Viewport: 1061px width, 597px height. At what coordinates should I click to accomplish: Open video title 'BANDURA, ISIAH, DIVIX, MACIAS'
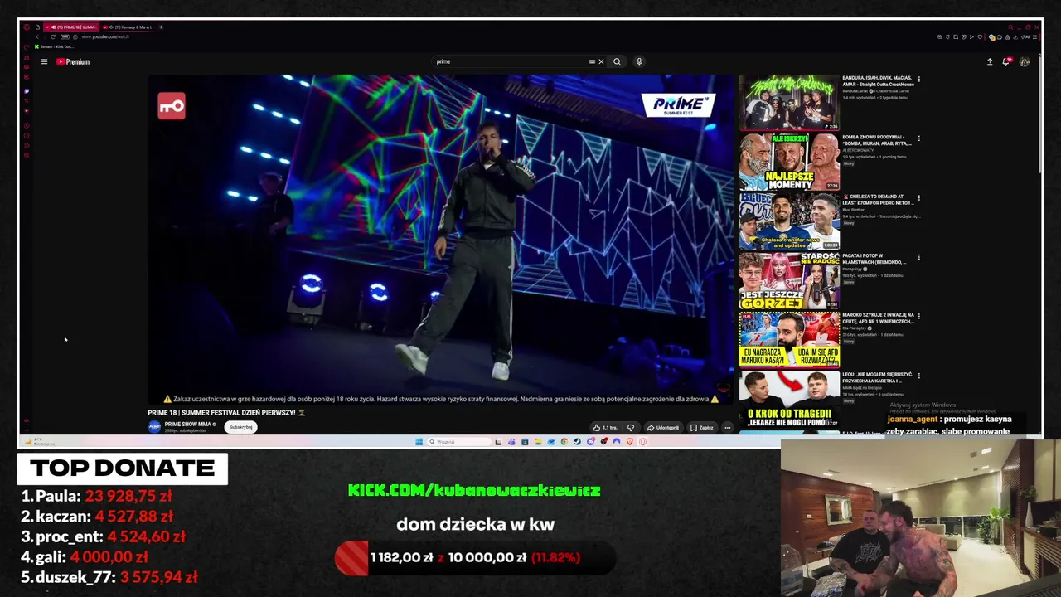878,81
